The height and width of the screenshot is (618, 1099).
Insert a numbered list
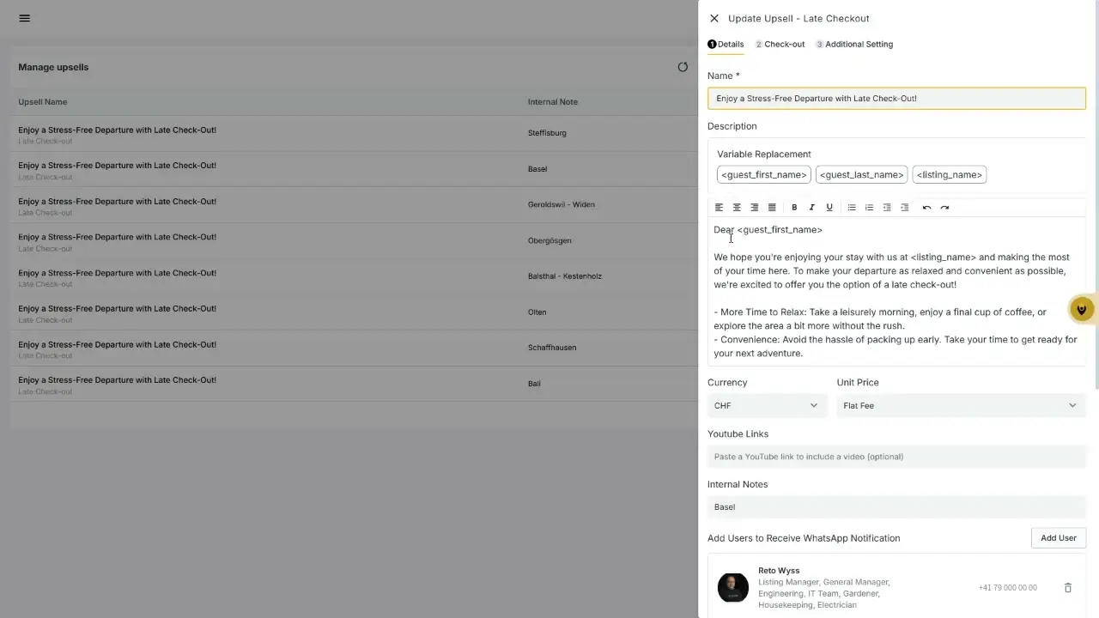pos(869,208)
